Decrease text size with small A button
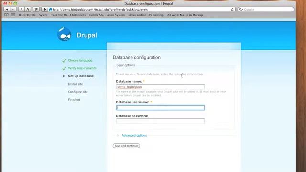The width and height of the screenshot is (306, 172). [x=22, y=9]
